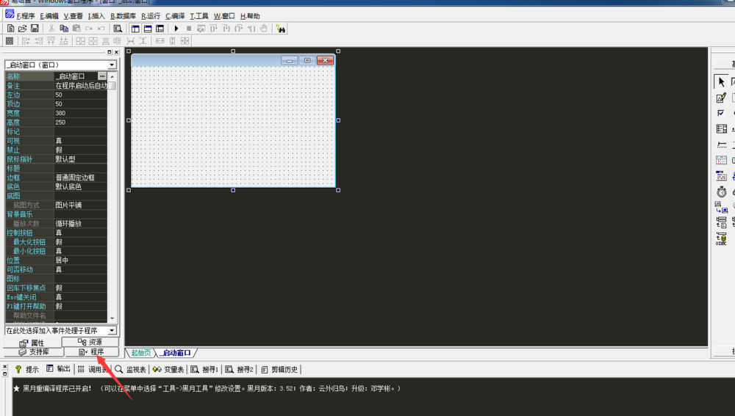Open the V.查看 menu

click(73, 16)
